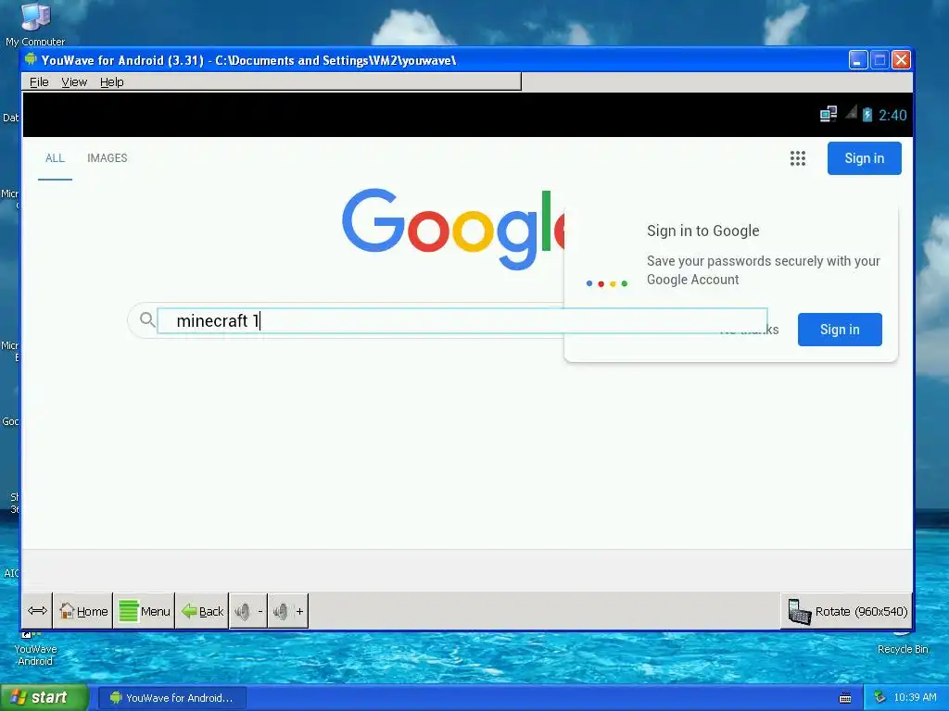Open the Android Menu button

tap(144, 611)
